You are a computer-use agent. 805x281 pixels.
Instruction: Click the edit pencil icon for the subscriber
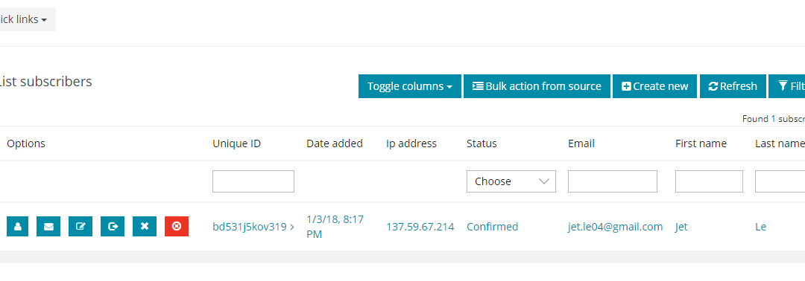click(80, 226)
